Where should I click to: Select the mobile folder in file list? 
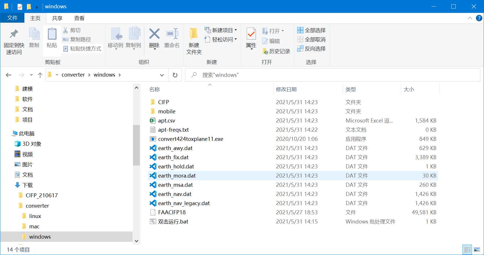click(x=166, y=111)
